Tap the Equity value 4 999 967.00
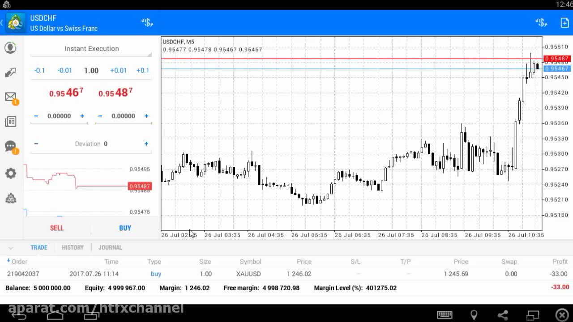This screenshot has width=573, height=322. click(126, 288)
